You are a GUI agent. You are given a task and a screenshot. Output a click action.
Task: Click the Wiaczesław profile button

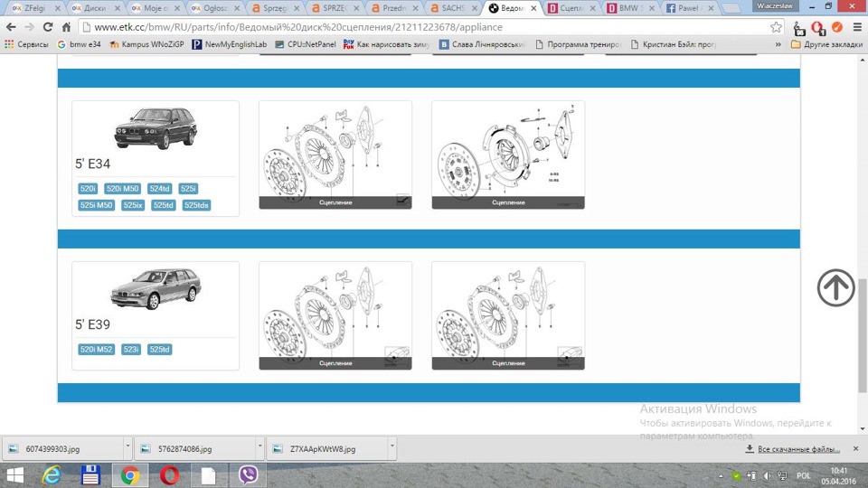(775, 5)
